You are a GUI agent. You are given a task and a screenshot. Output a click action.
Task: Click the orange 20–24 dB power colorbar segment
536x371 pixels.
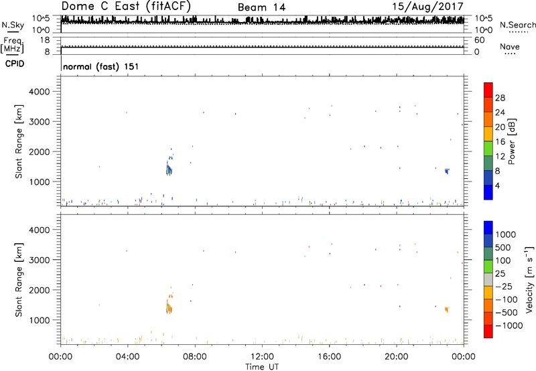coord(488,119)
